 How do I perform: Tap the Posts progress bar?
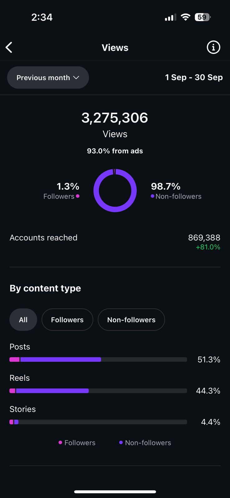point(98,359)
